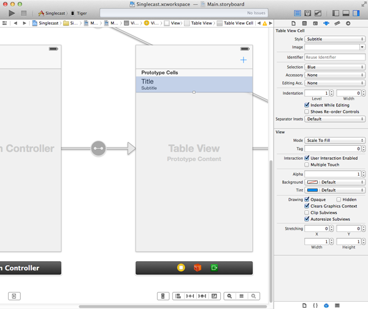Image resolution: width=368 pixels, height=309 pixels.
Task: Select the green Exit dock icon
Action: tap(214, 267)
